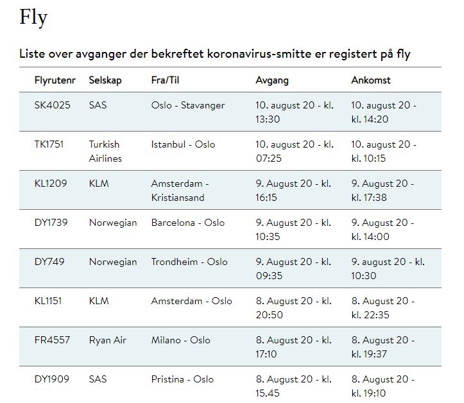
Task: Click the Milano - Oslo route
Action: click(180, 340)
